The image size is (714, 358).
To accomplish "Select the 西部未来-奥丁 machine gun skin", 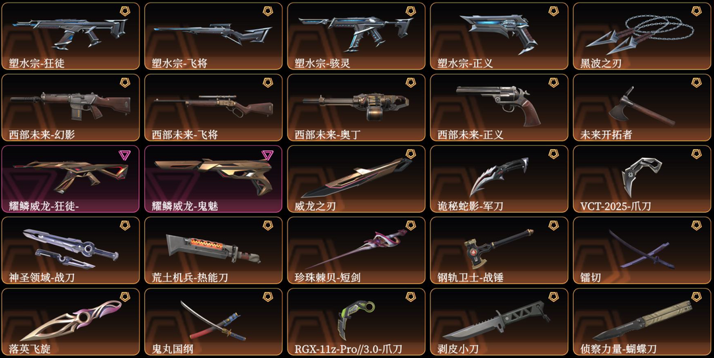I will click(356, 108).
